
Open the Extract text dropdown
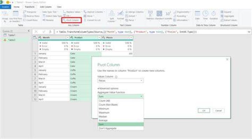pyautogui.click(x=131, y=16)
